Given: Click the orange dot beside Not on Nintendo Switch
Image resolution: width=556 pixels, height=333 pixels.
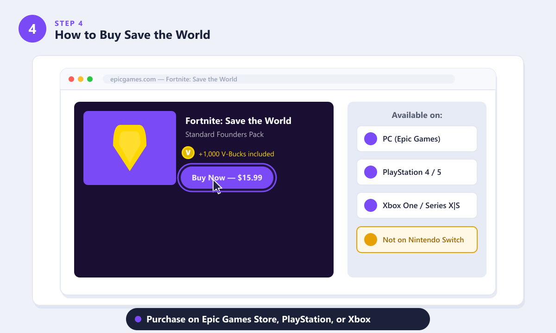Looking at the screenshot, I should click(x=371, y=240).
